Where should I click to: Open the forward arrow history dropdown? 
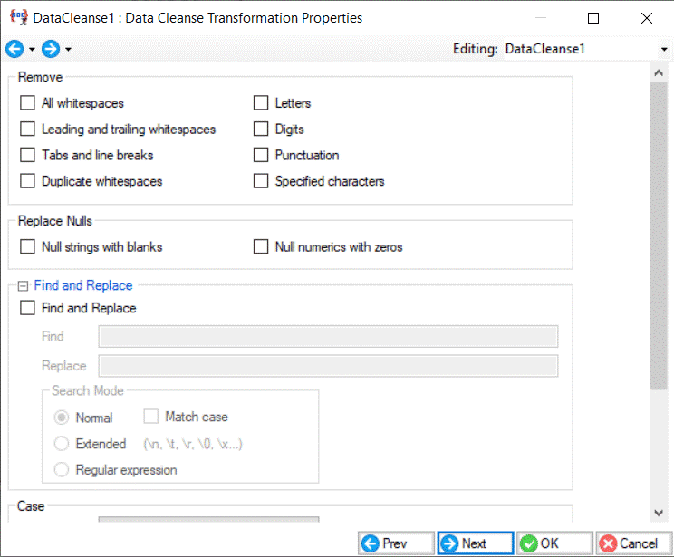point(68,50)
